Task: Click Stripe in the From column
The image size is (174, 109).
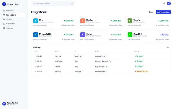Action: coord(57,66)
